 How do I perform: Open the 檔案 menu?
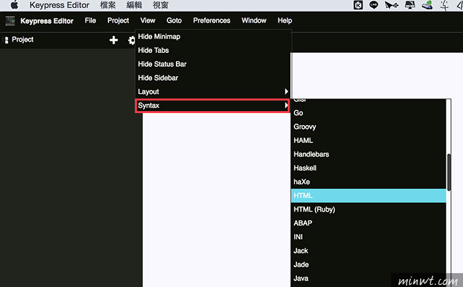(108, 5)
